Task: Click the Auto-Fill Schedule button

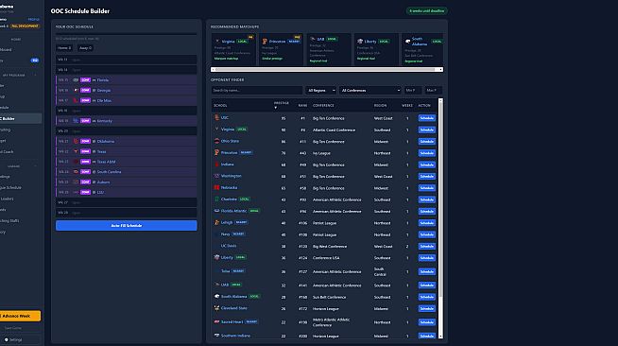Action: coord(126,225)
